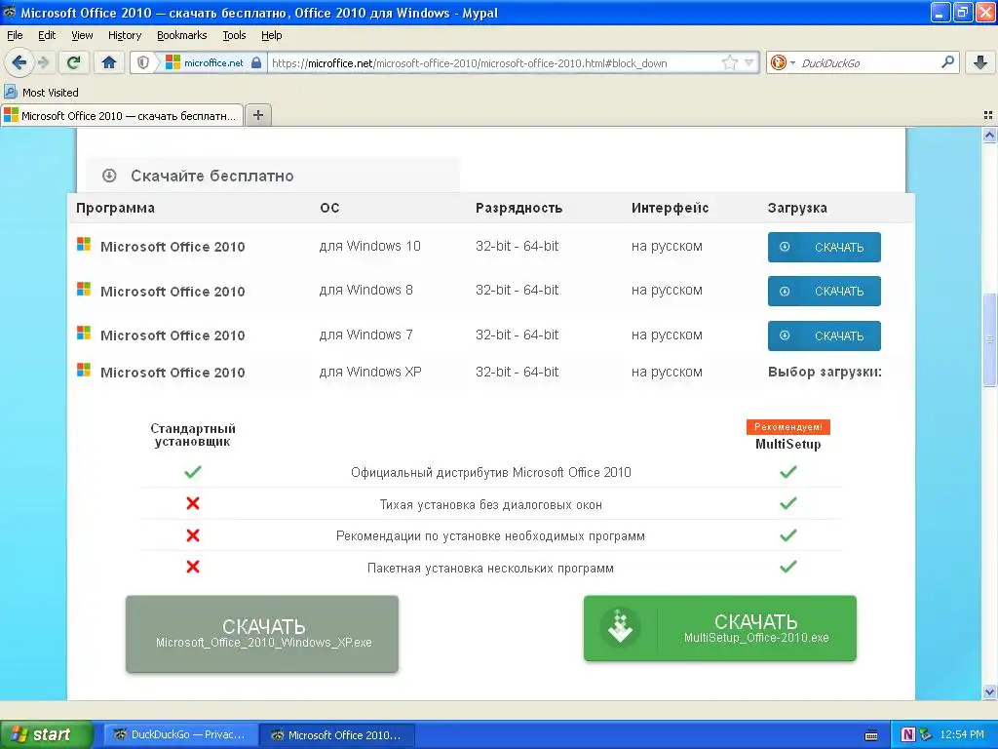Click the Microsoft Office 2010 taskbar button

[337, 734]
